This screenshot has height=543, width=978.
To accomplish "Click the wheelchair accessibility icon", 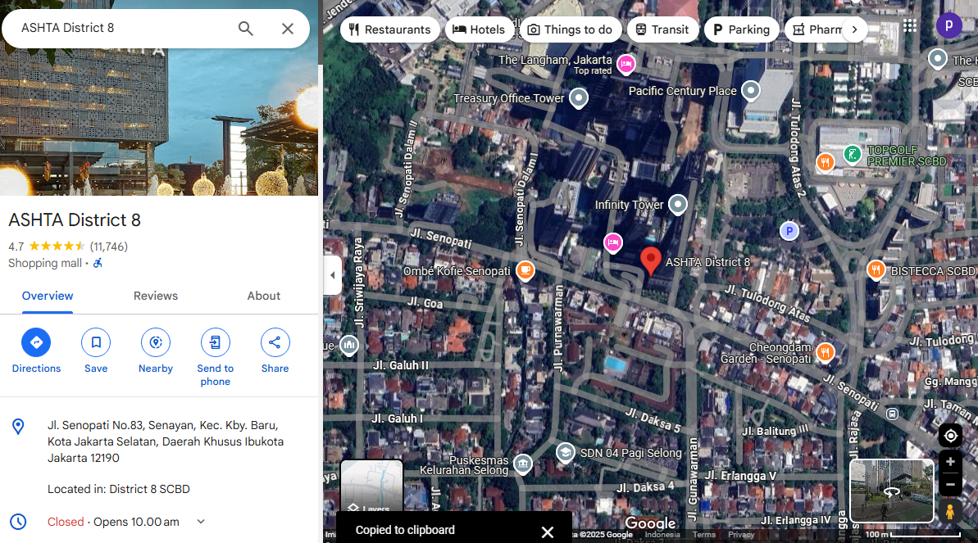I will point(98,263).
